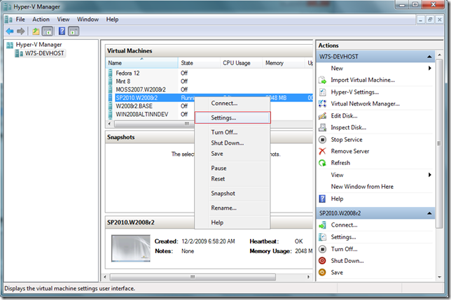Sort by the Name column header
Viewport: 451px width, 300px height.
[141, 63]
